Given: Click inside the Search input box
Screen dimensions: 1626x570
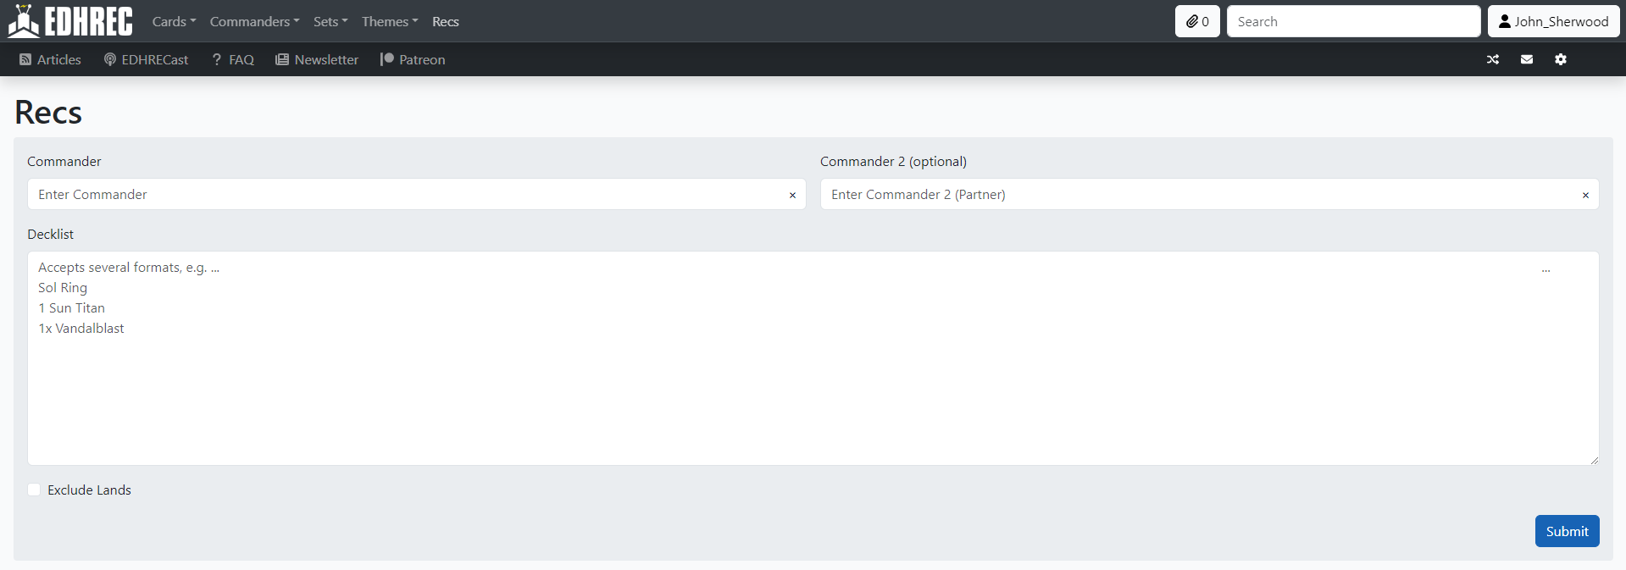Looking at the screenshot, I should coord(1353,21).
